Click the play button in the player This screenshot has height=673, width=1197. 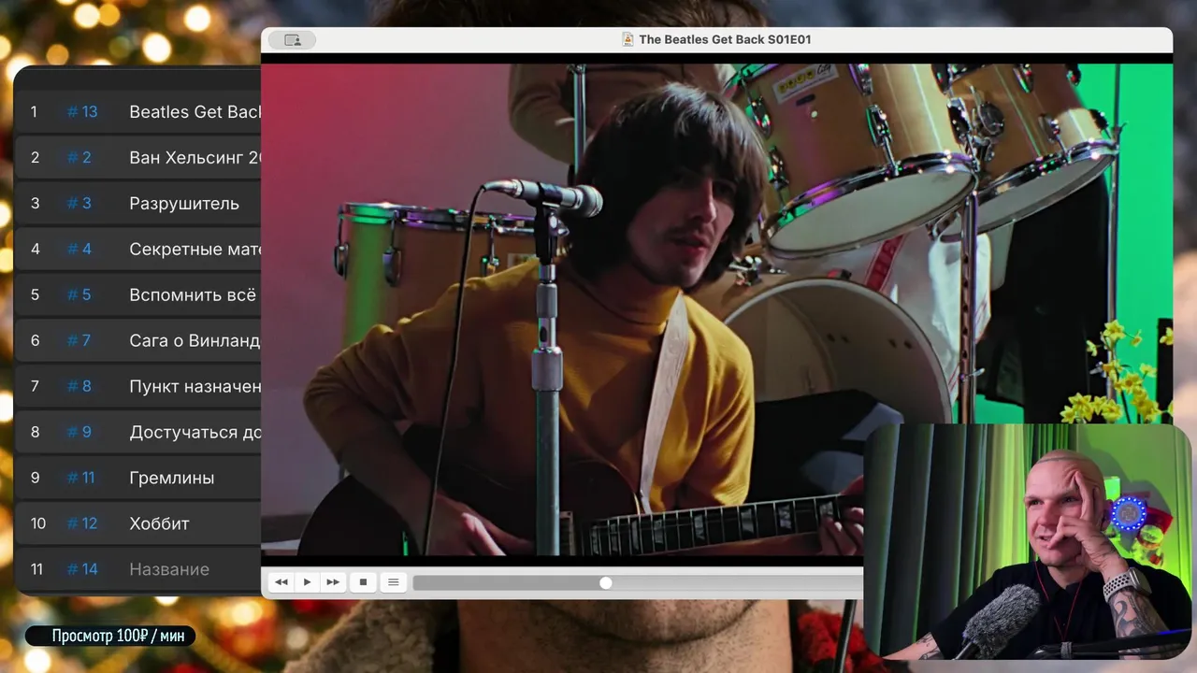(x=307, y=582)
